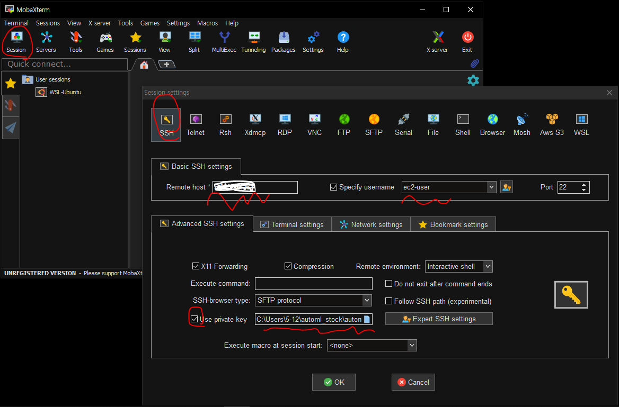Open the SSH-browser type dropdown
619x407 pixels.
[367, 300]
